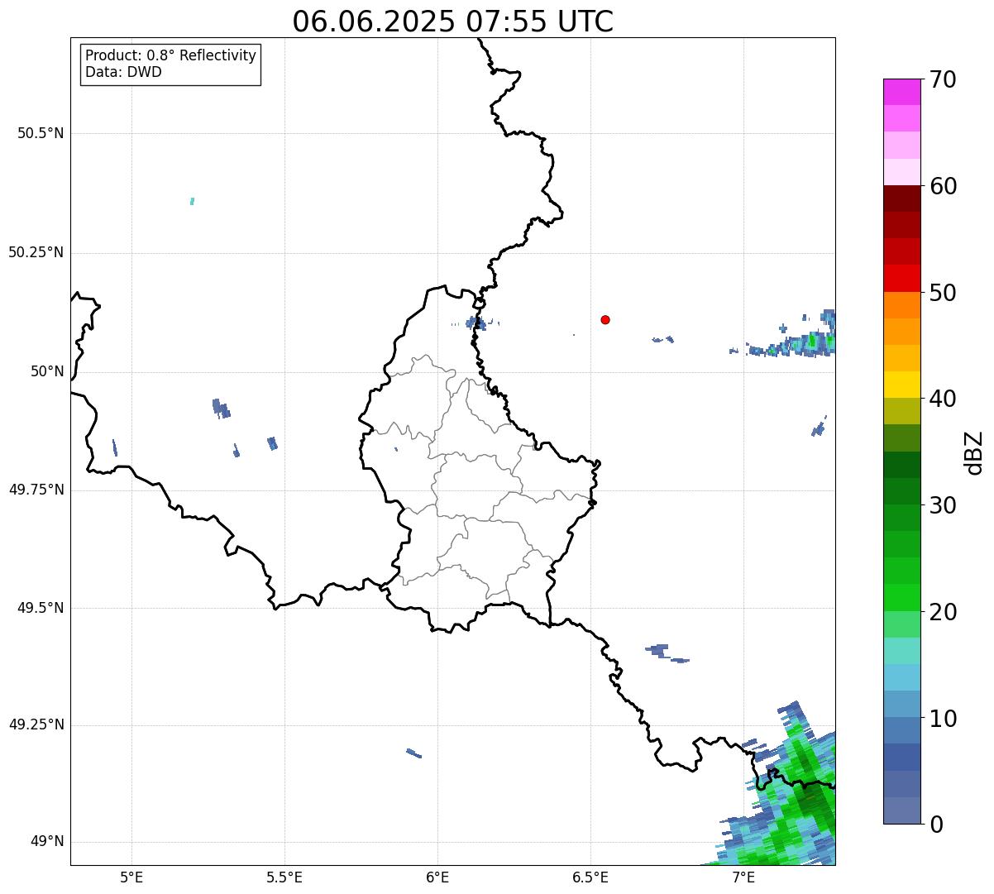Click the colorbar tick label 30
The image size is (994, 894).
(943, 505)
